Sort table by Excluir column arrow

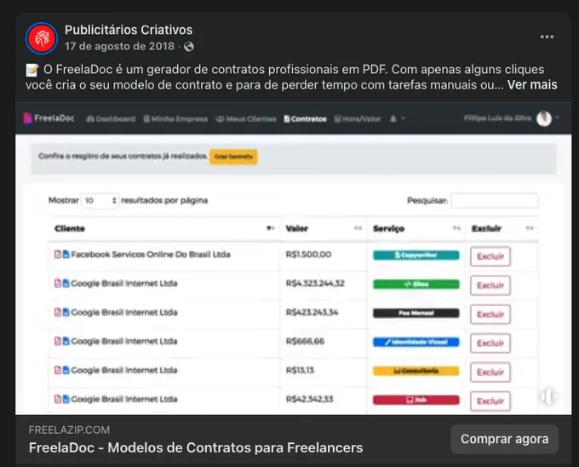point(530,228)
